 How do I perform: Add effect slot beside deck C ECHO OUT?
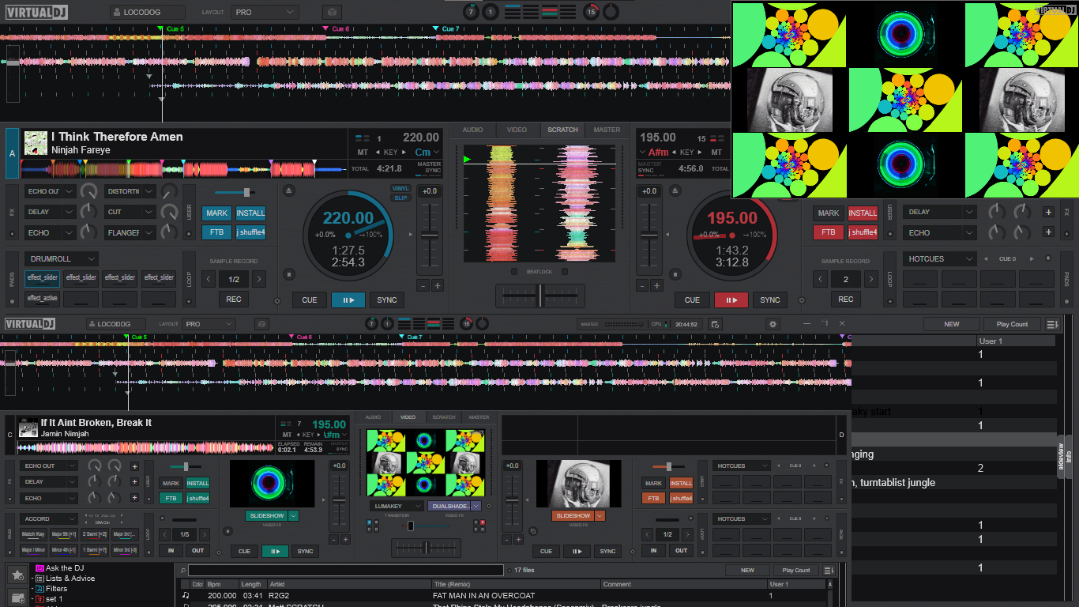(x=134, y=466)
